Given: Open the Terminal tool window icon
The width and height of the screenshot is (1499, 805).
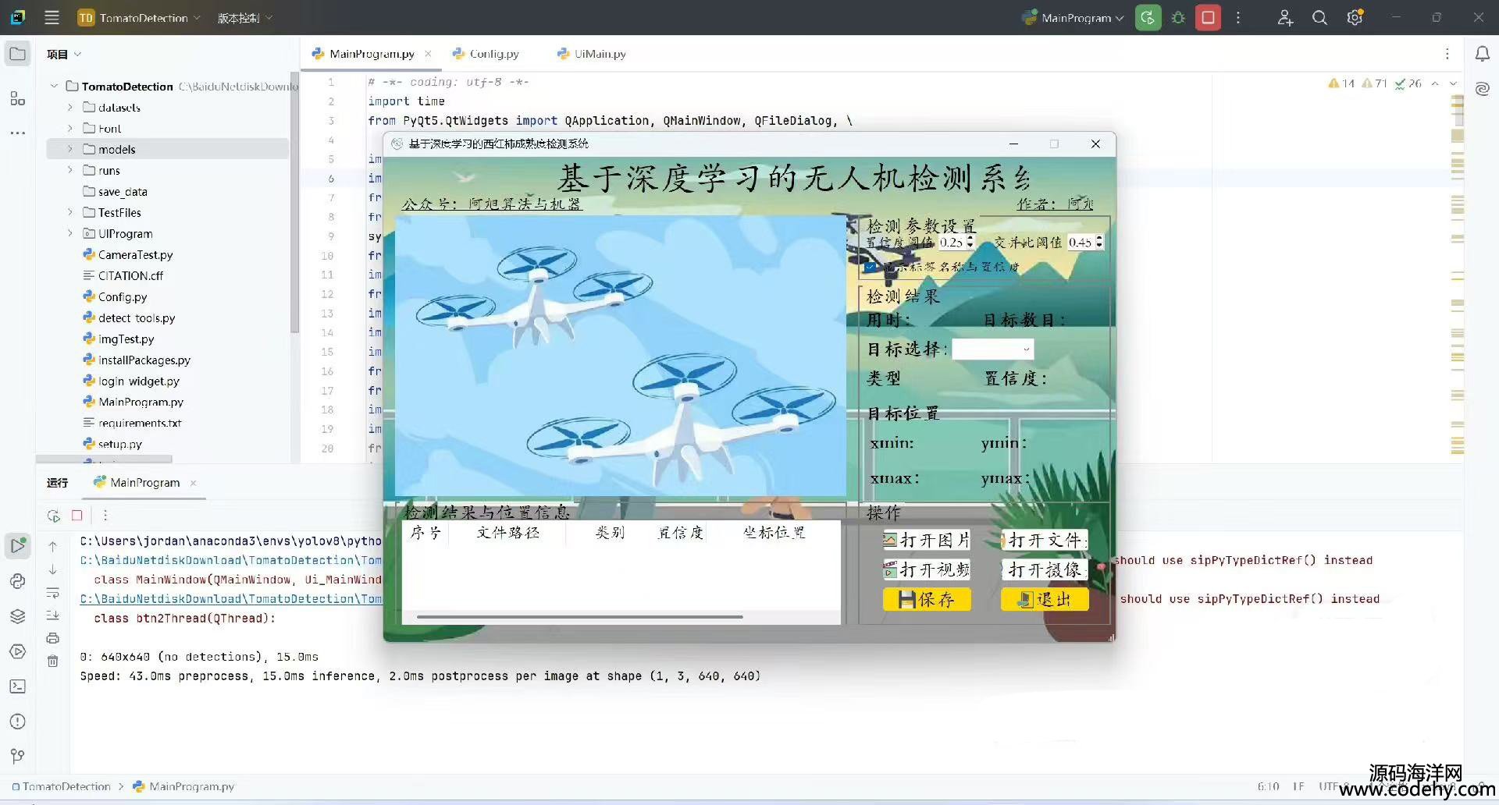Looking at the screenshot, I should [x=17, y=686].
